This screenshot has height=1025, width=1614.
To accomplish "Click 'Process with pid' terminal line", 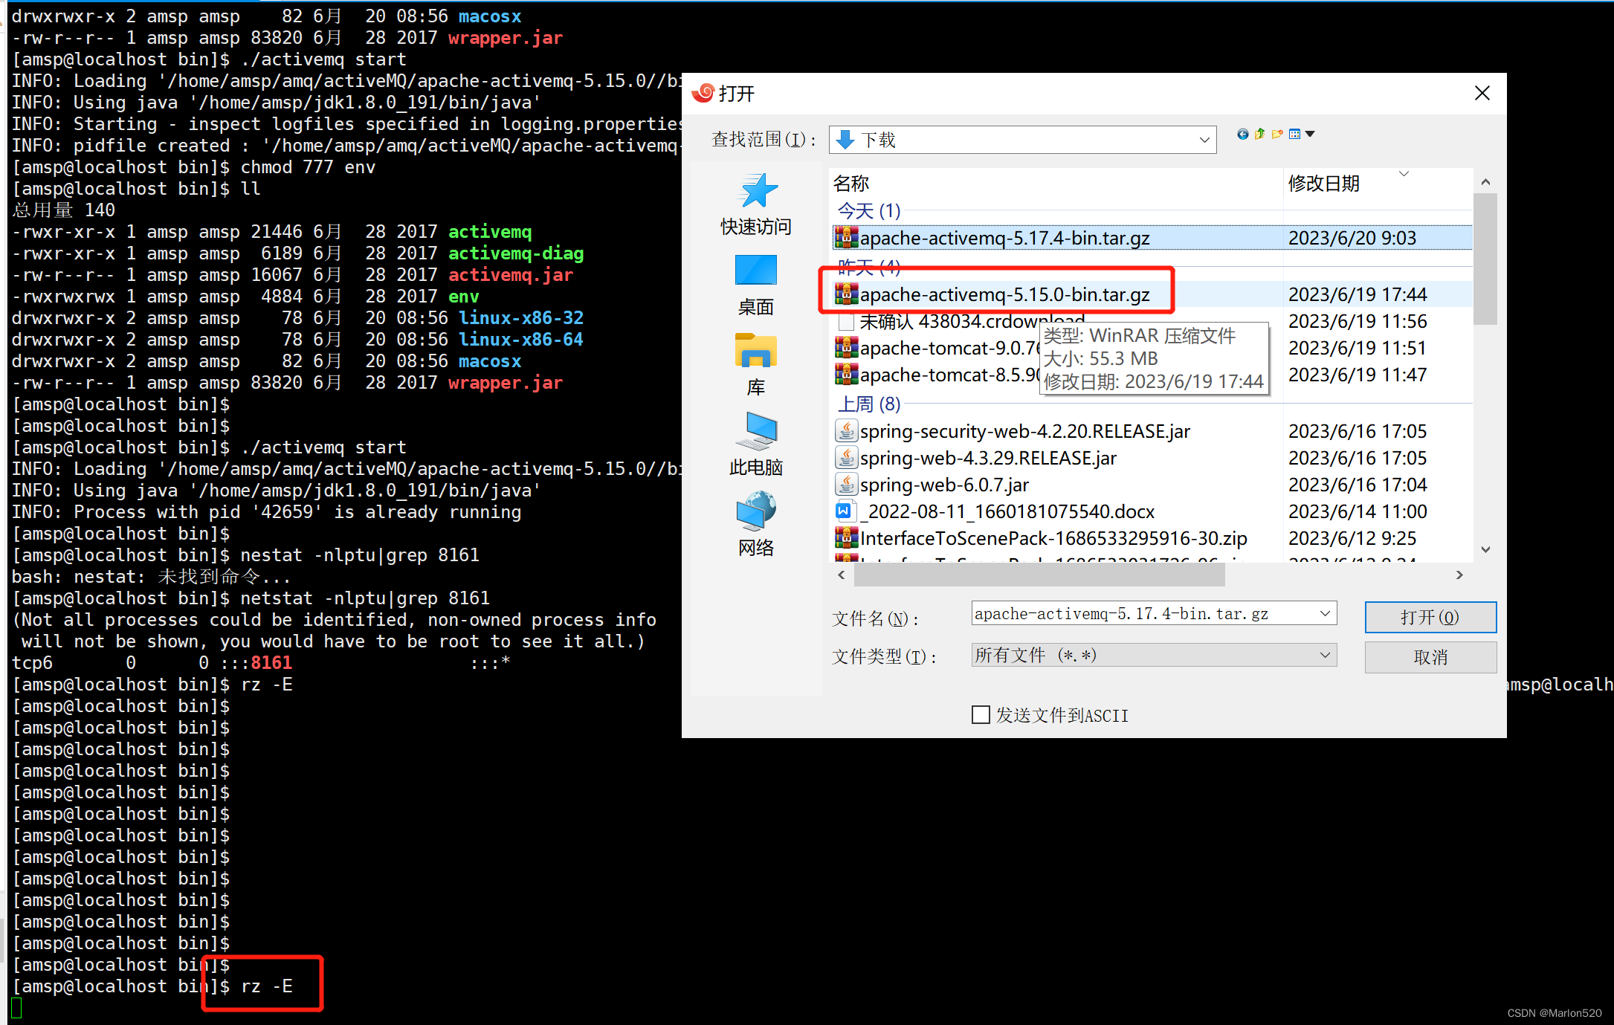I will [266, 512].
